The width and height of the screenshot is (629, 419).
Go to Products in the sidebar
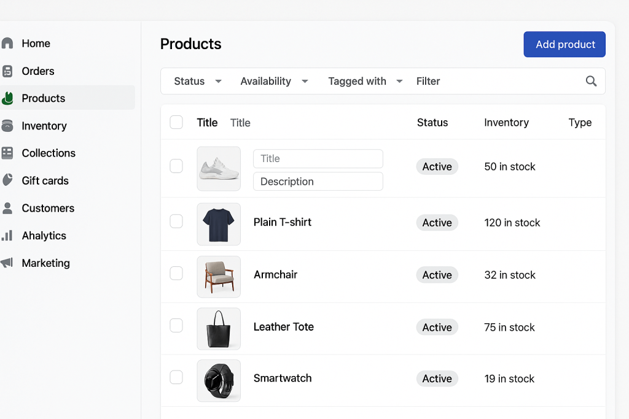(43, 98)
